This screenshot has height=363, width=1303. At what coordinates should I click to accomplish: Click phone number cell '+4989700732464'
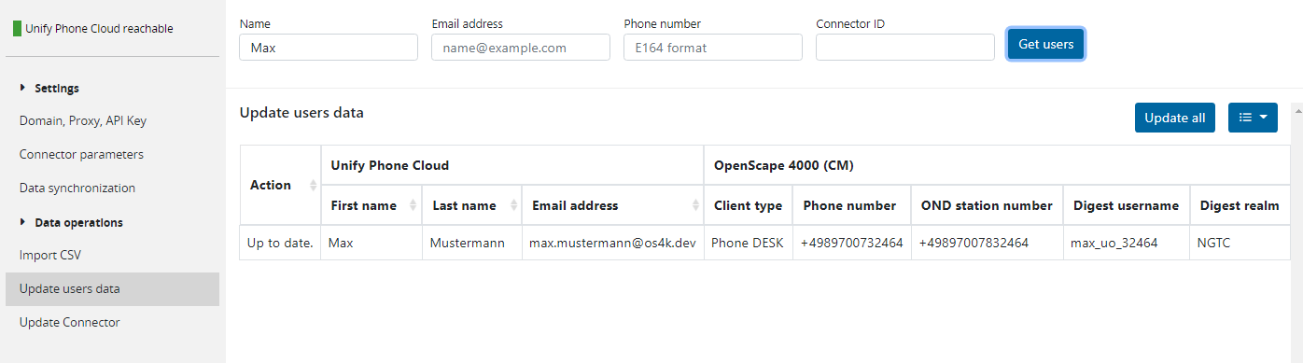(x=852, y=243)
